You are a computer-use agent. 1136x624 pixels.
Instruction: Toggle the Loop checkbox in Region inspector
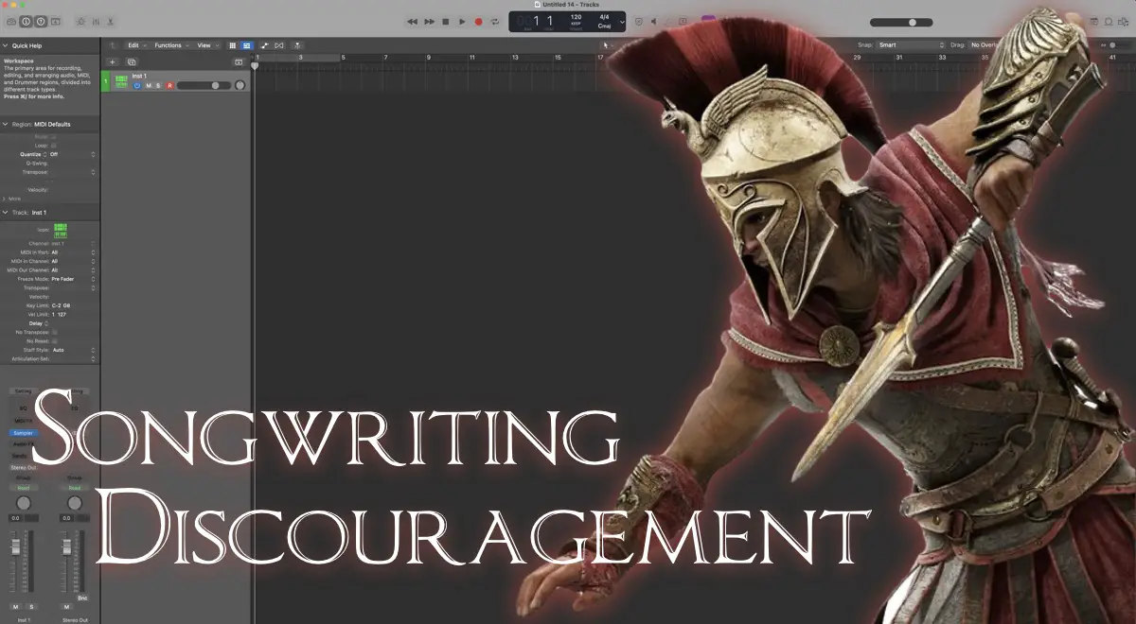coord(54,146)
